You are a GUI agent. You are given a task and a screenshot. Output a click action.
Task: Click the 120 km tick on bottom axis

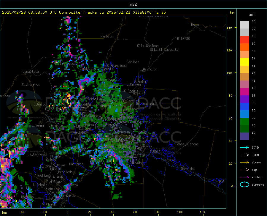[202, 212]
